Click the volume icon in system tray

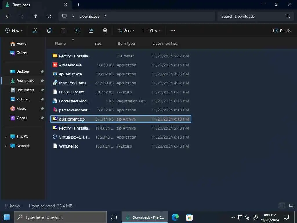tap(247, 217)
